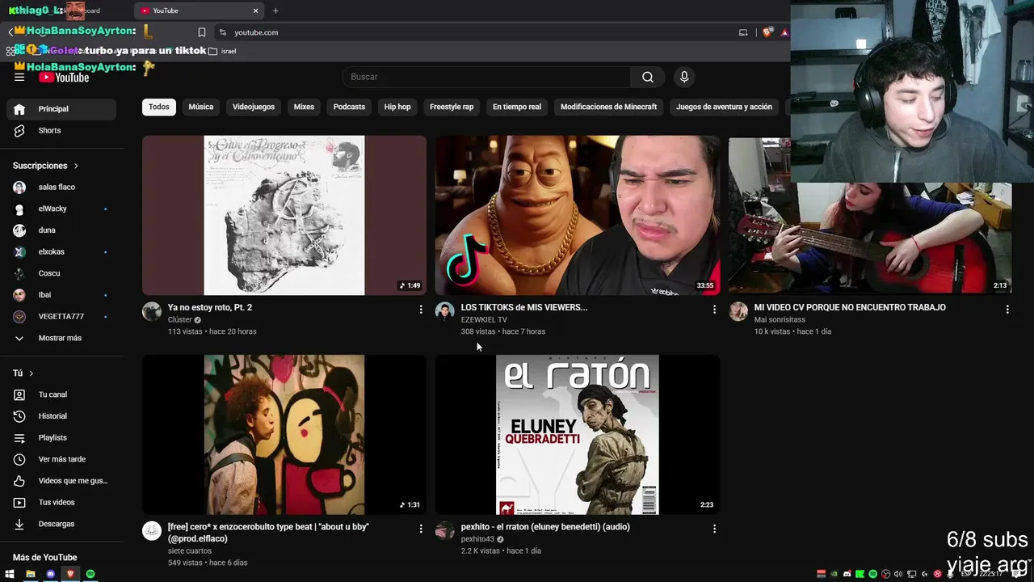Viewport: 1034px width, 582px height.
Task: Open video title Ya no estoy roto, Pt. 2
Action: coord(210,307)
